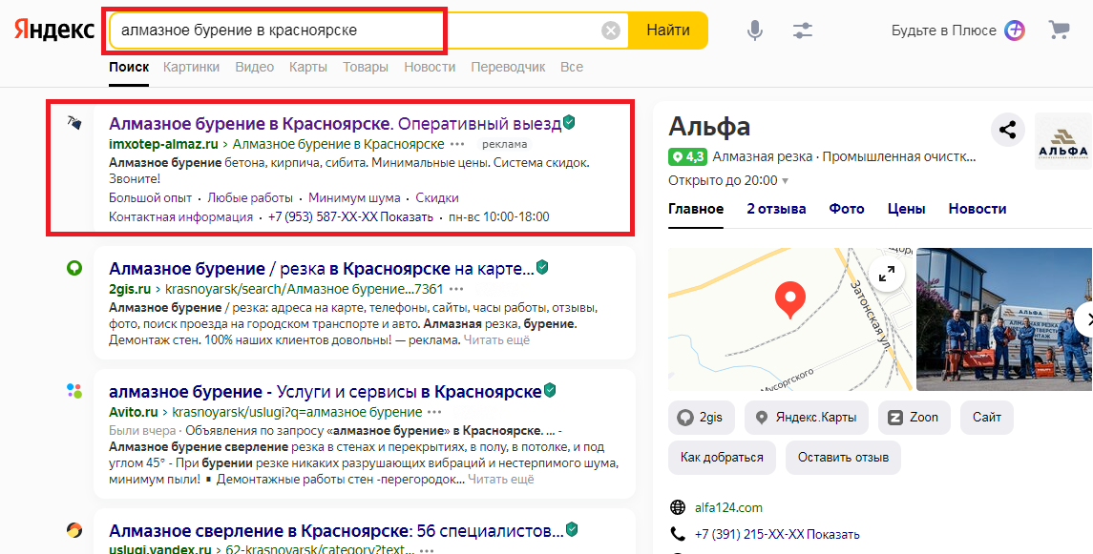The width and height of the screenshot is (1093, 554).
Task: Start voice search with the microphone icon
Action: [754, 31]
